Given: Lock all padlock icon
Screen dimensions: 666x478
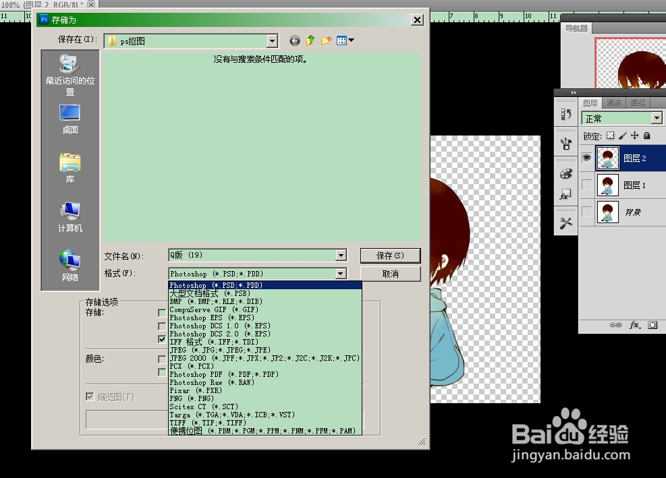Looking at the screenshot, I should [x=647, y=136].
